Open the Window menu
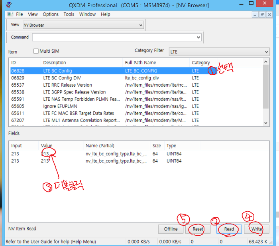 tap(87, 14)
